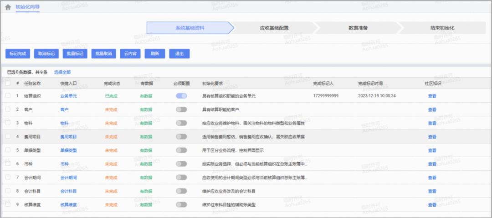
Task: Click 查看 in the 物料 row
Action: coord(432,123)
